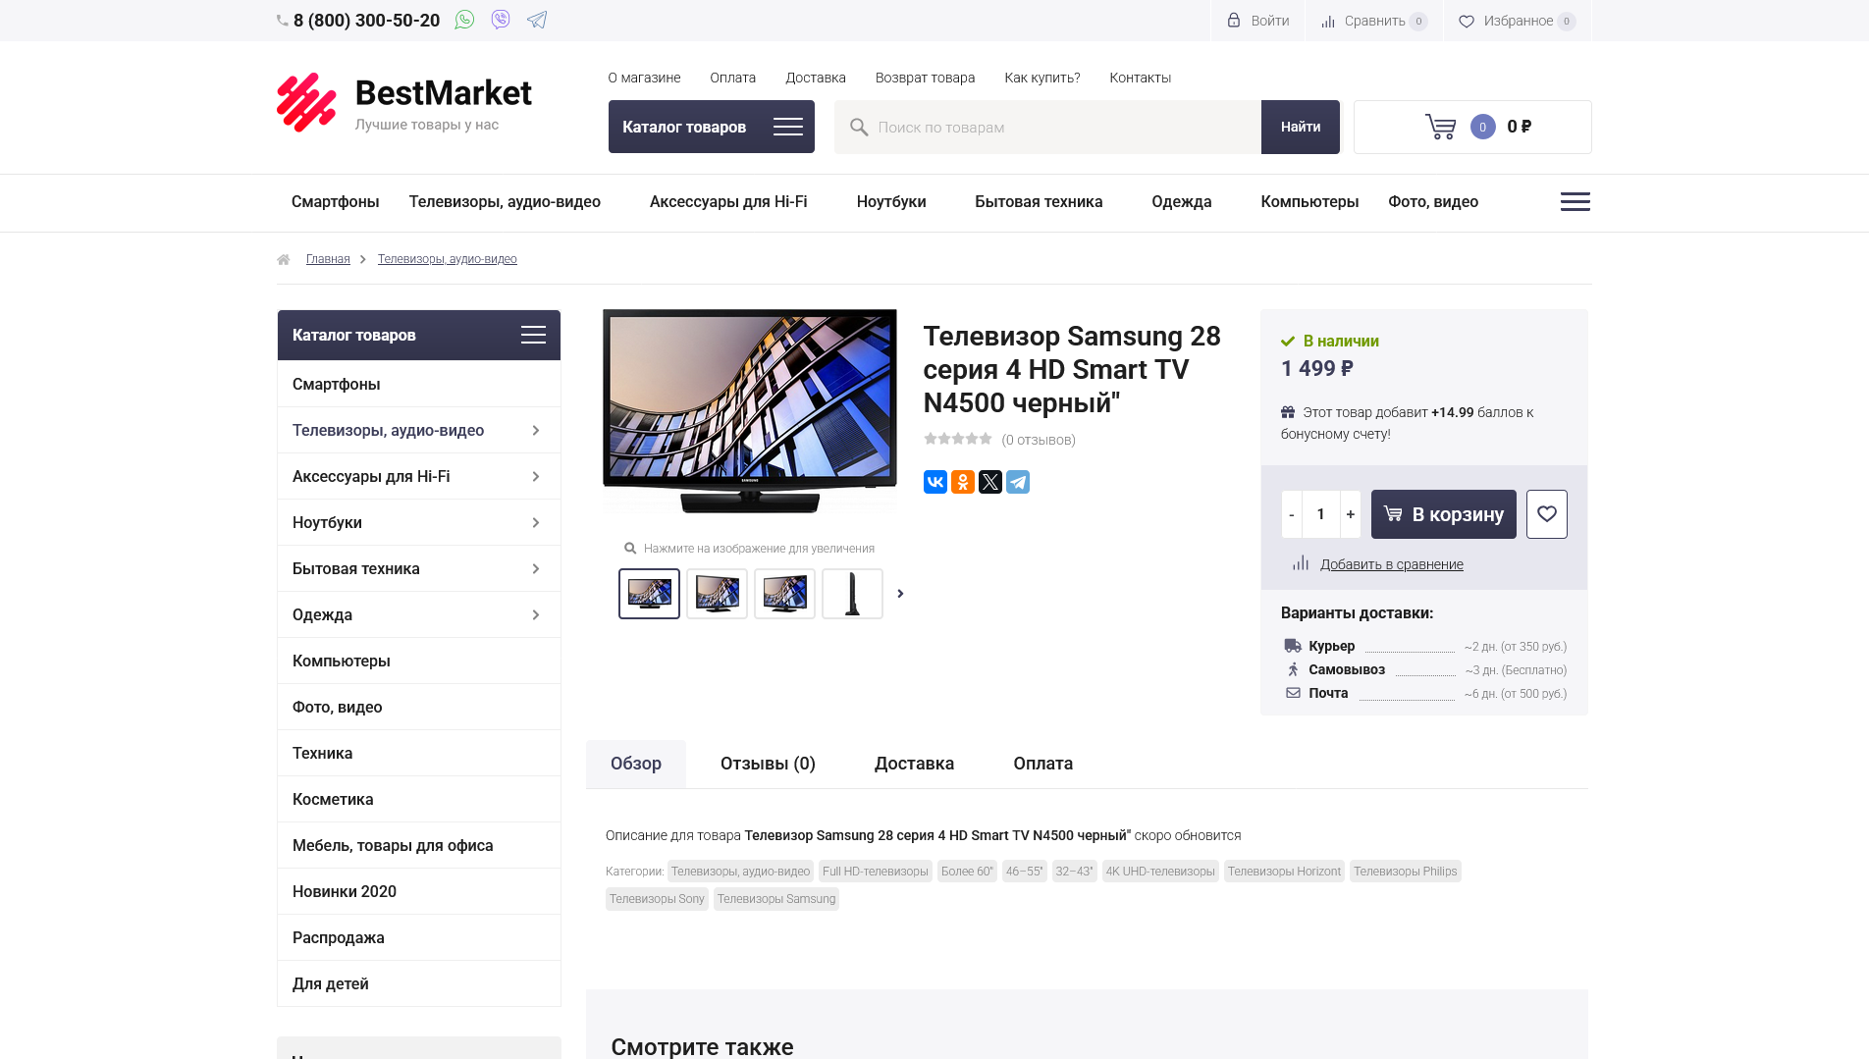Open Телевизоры, аудио-видео breadcrumb link
The height and width of the screenshot is (1059, 1869).
[x=448, y=259]
